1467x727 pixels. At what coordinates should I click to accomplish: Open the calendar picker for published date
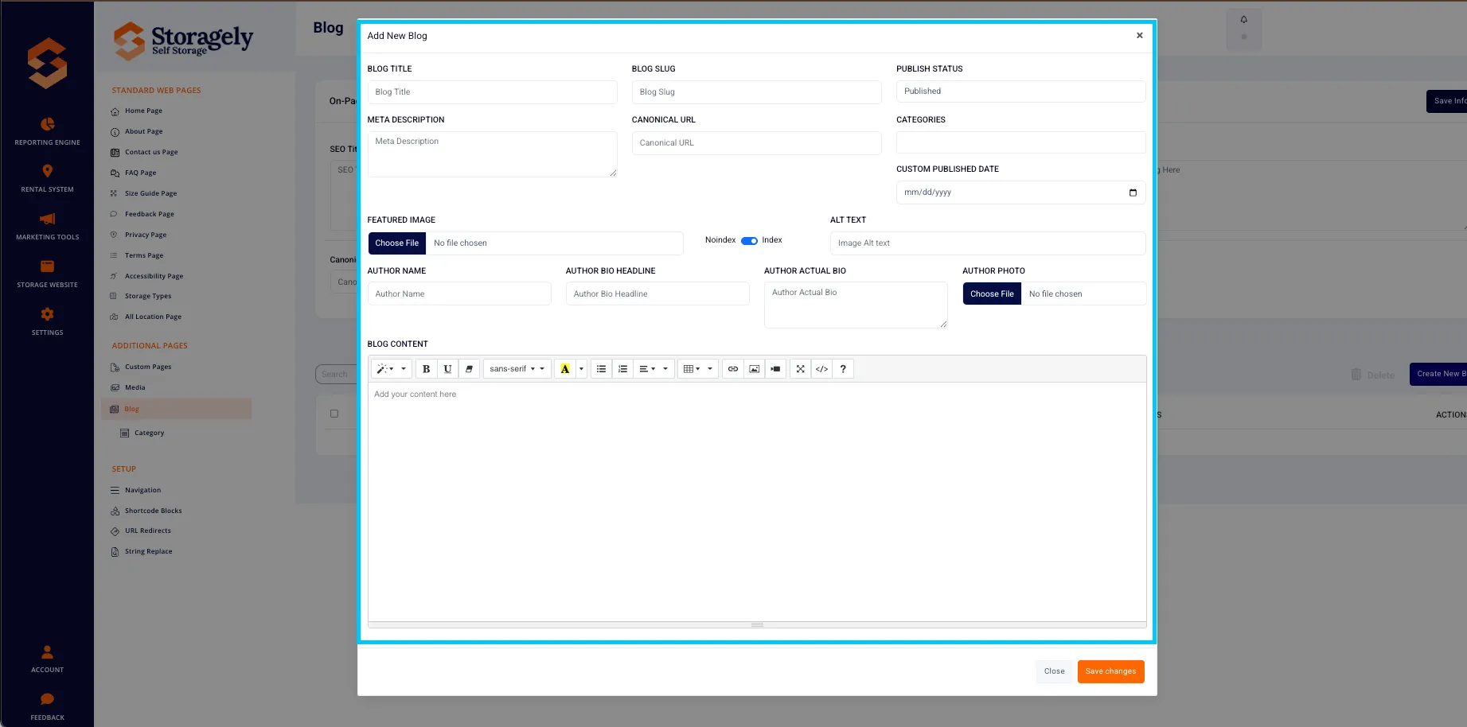coord(1133,192)
